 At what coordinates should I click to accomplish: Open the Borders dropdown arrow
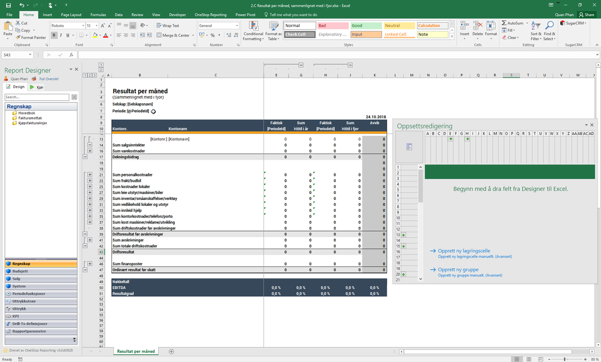point(87,35)
